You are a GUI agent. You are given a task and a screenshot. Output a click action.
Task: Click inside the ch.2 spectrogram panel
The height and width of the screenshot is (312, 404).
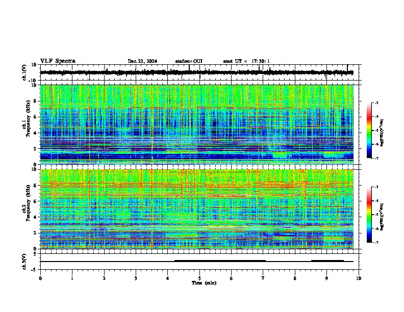click(196, 209)
